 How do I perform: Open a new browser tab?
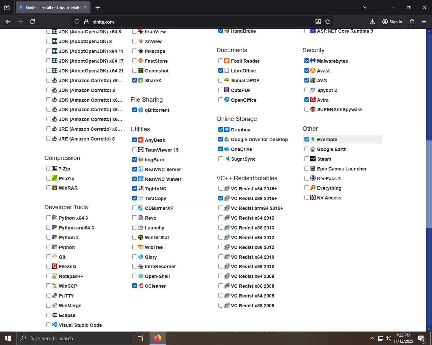(x=98, y=7)
